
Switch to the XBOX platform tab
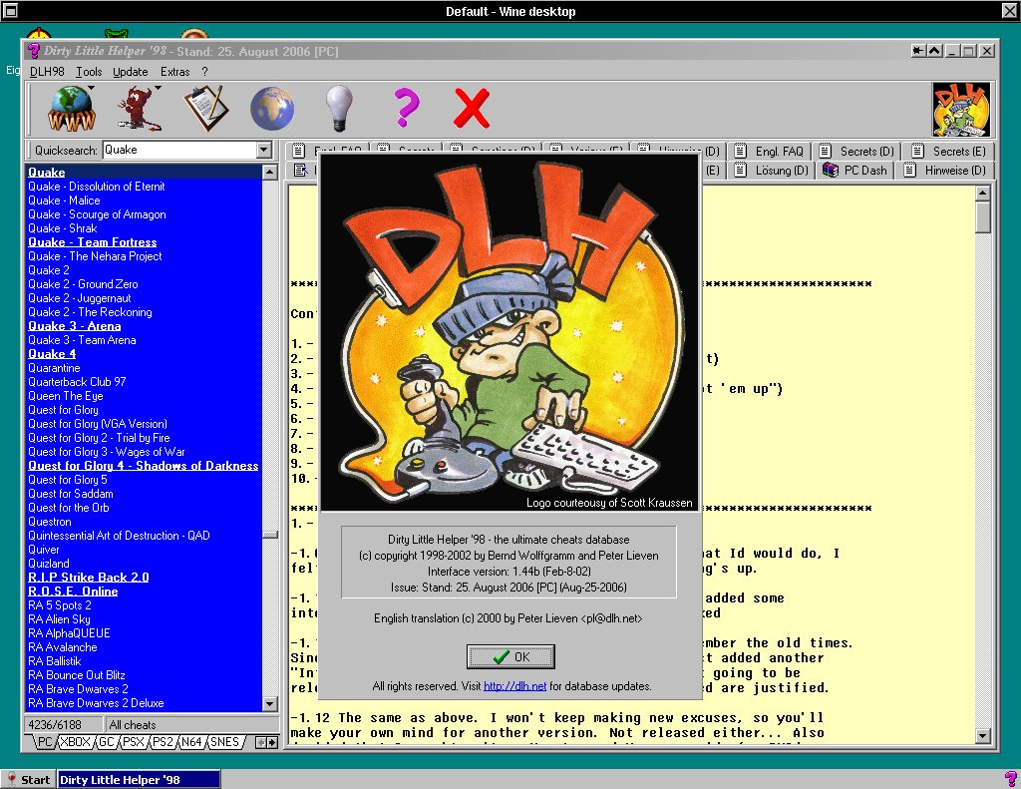[x=75, y=742]
